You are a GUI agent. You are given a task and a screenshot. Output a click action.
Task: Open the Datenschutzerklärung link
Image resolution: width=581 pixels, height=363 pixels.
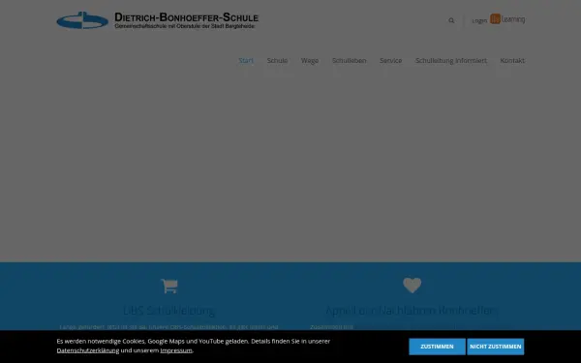click(x=88, y=350)
